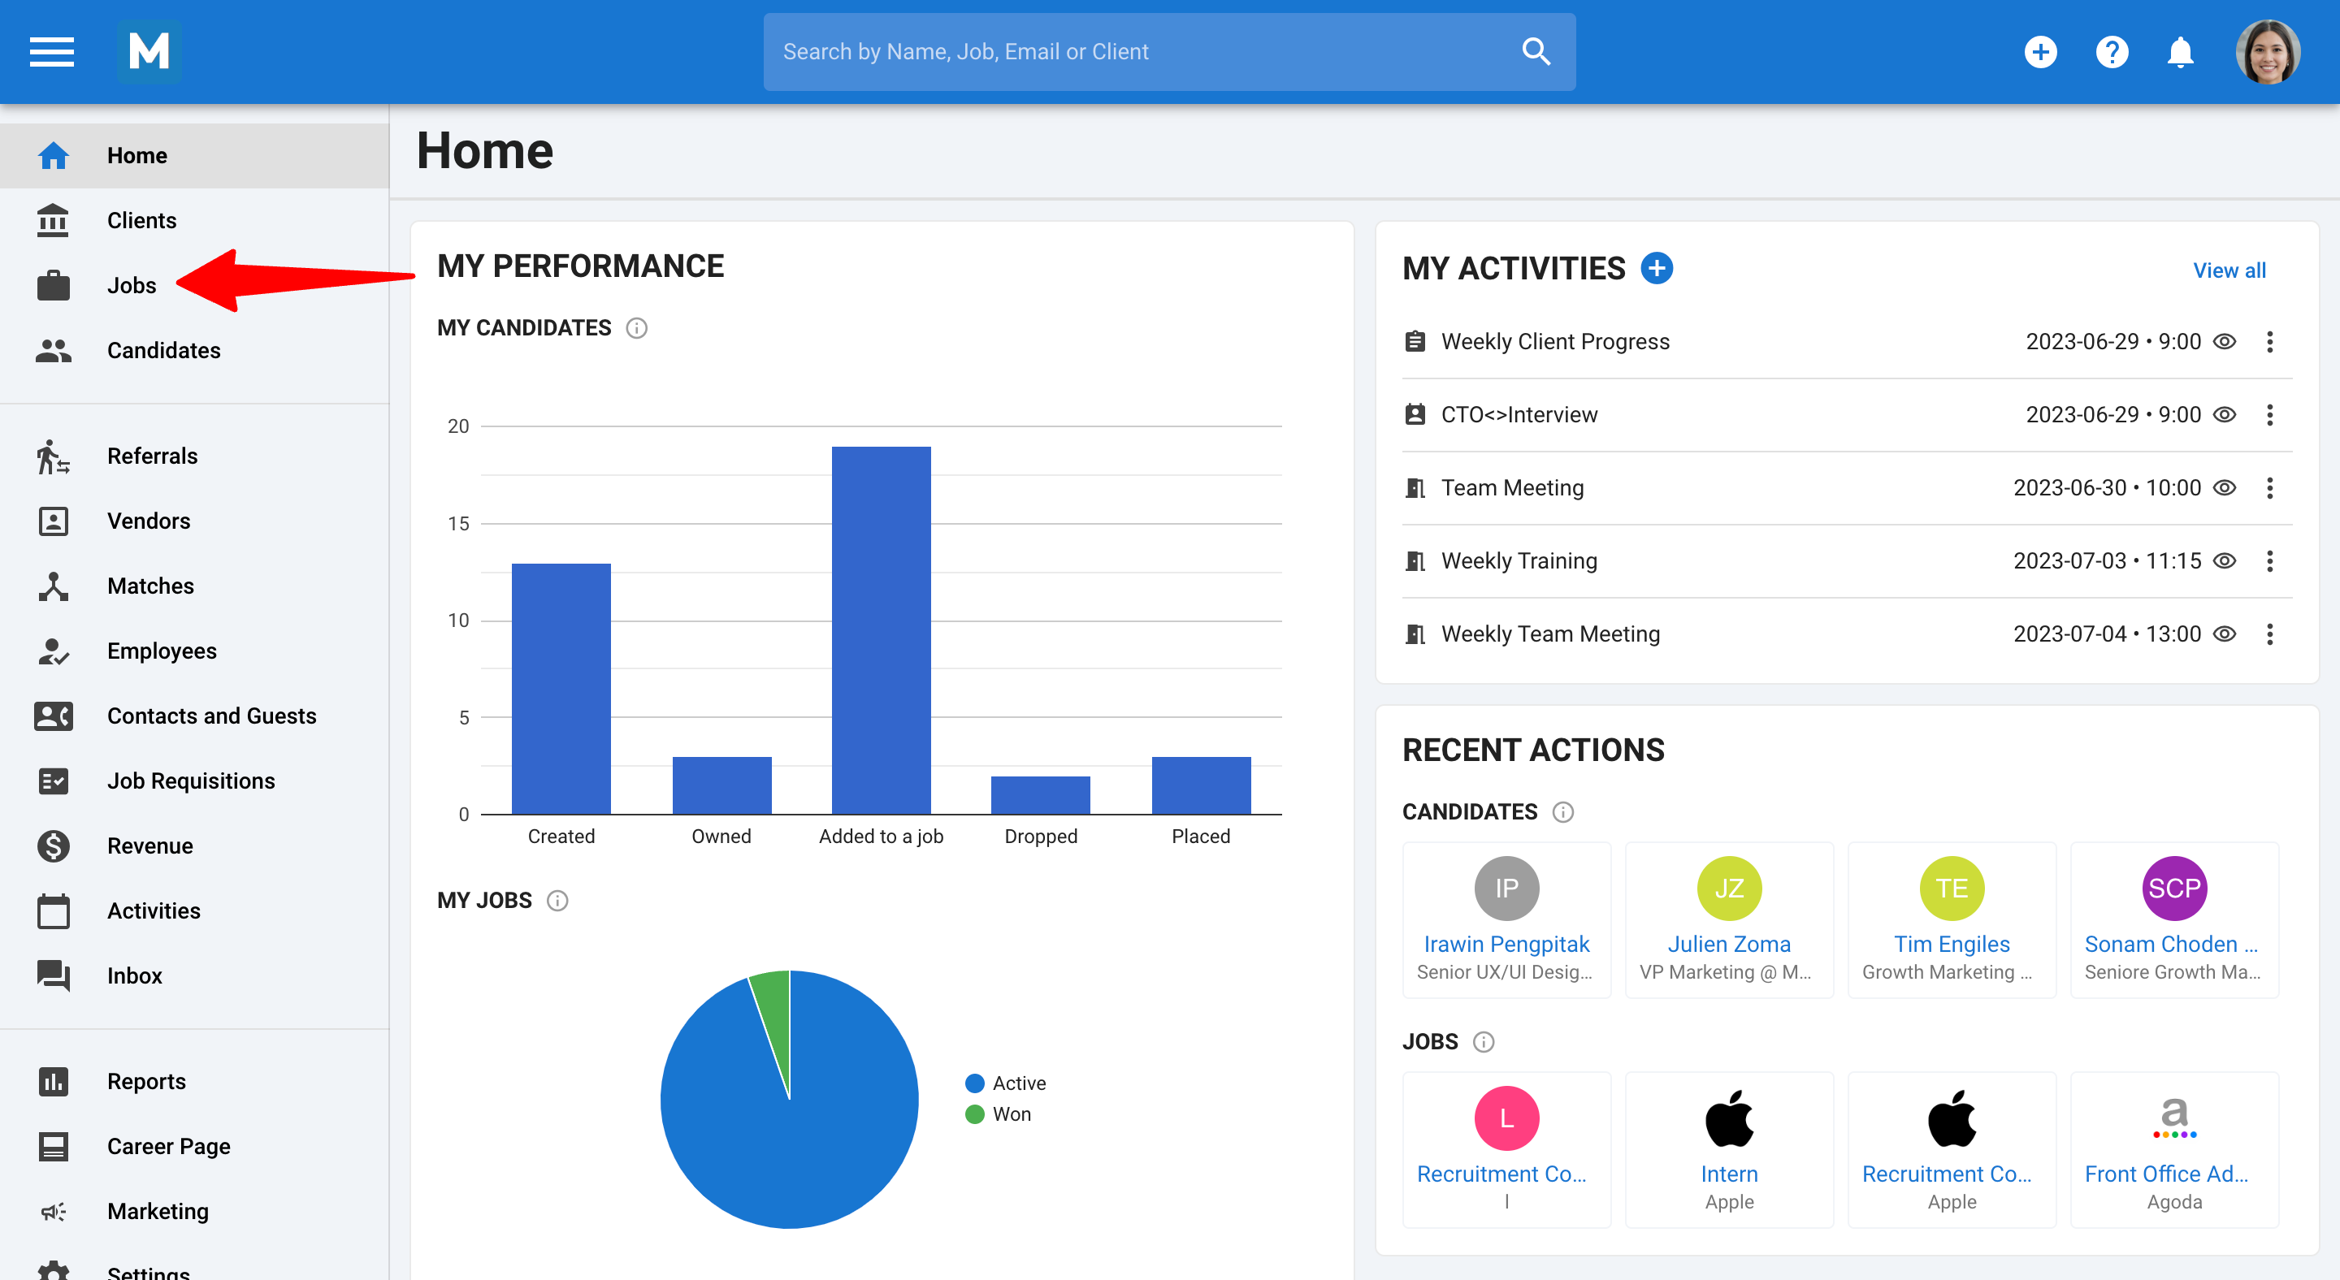
Task: Click the Employees sidebar icon
Action: pos(54,651)
